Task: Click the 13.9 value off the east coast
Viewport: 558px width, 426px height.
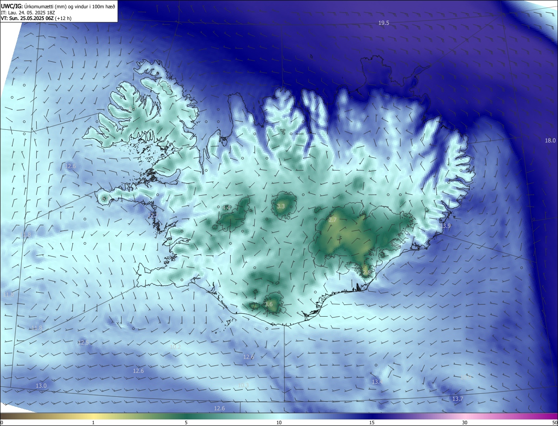Action: [x=445, y=226]
